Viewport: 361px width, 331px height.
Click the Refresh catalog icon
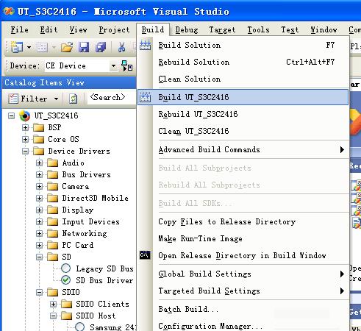[73, 99]
